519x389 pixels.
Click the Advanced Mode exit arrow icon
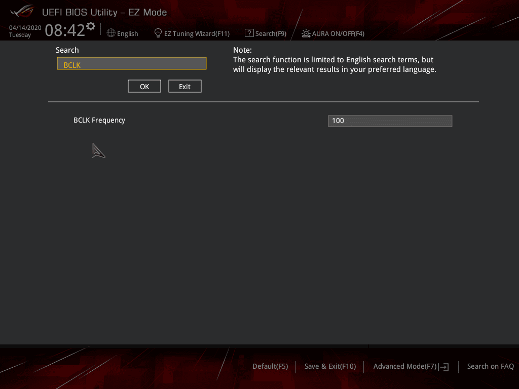(444, 367)
